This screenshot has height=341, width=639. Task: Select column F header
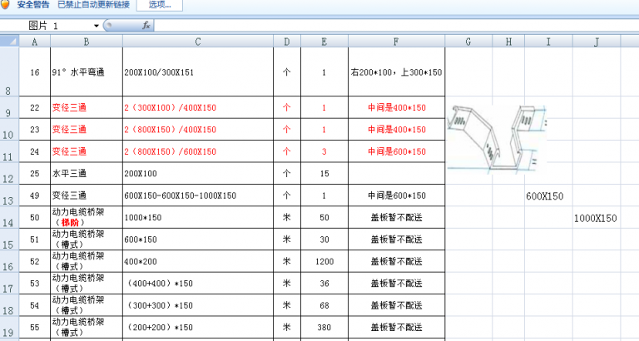tap(396, 42)
